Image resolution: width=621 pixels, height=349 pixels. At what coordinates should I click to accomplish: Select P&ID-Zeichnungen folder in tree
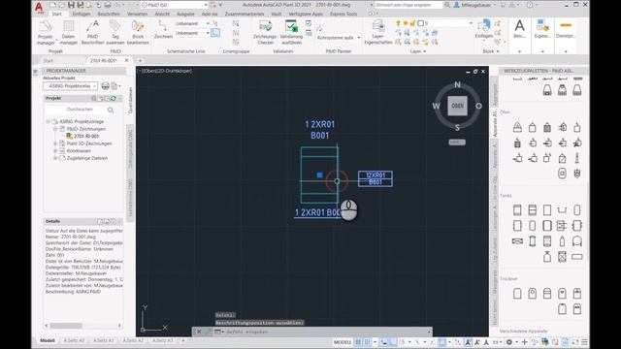[85, 129]
